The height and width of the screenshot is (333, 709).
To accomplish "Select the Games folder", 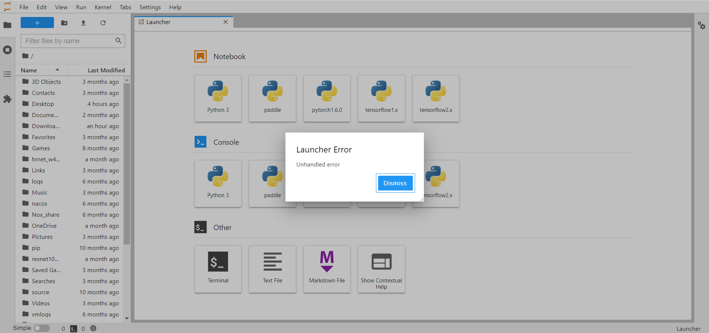I will pos(69,148).
